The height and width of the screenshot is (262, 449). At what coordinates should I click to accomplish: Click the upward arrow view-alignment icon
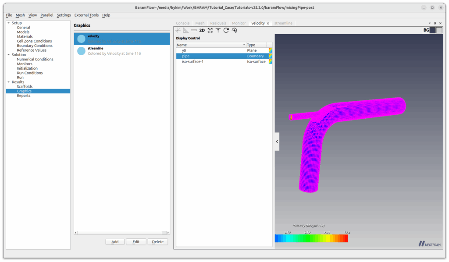tap(218, 30)
